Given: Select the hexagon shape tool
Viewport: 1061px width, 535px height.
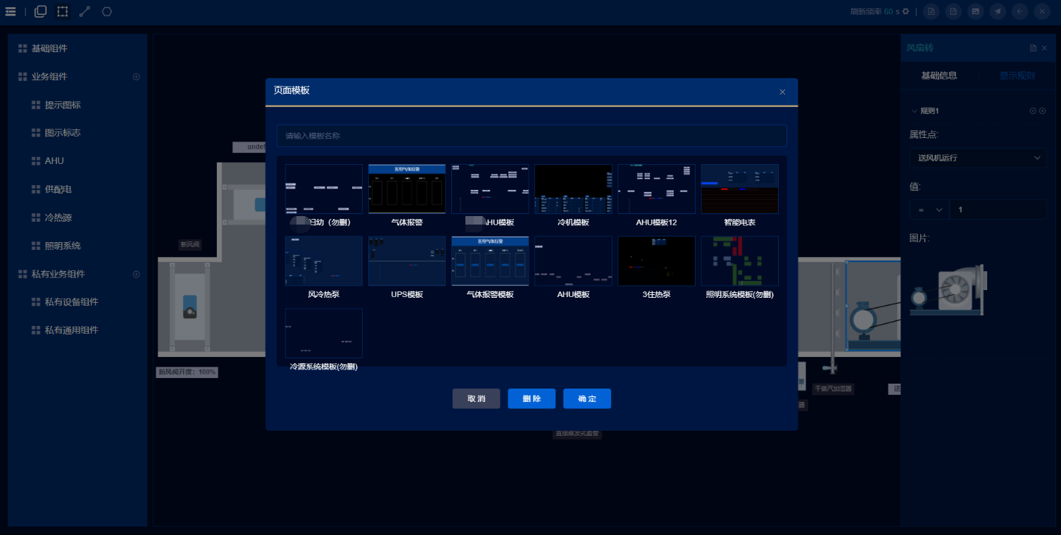Looking at the screenshot, I should click(x=106, y=11).
